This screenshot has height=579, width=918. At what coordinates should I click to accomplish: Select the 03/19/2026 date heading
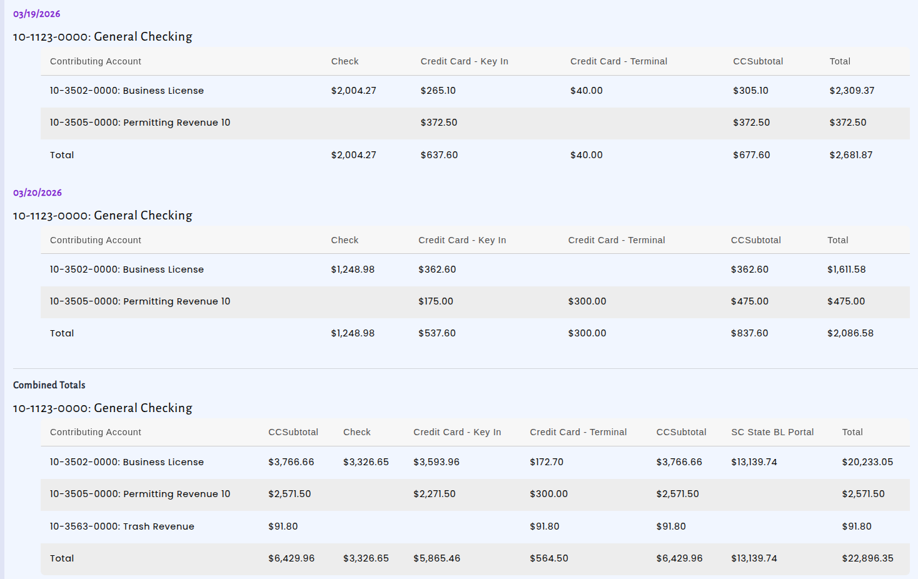pos(37,14)
